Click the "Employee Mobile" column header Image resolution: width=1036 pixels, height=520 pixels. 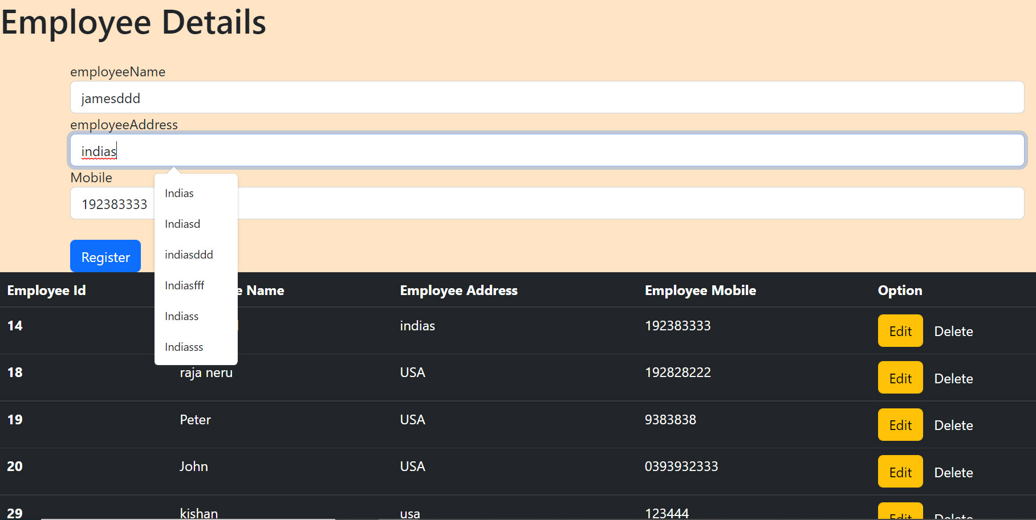[x=700, y=290]
